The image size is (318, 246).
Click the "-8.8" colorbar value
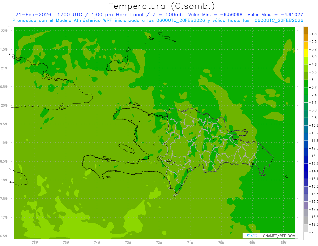[313, 110]
